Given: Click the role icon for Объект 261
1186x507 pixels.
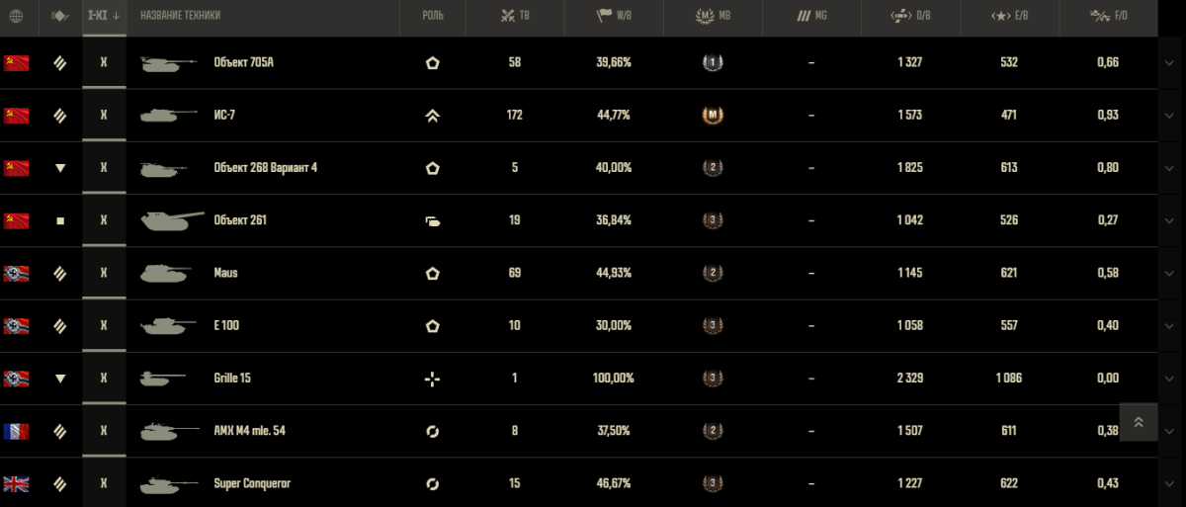Looking at the screenshot, I should 432,220.
